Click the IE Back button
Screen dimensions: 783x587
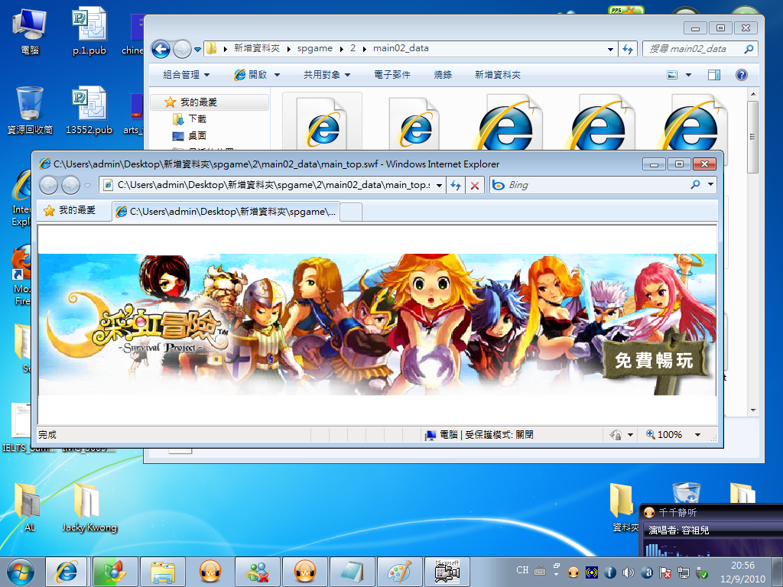[x=48, y=185]
